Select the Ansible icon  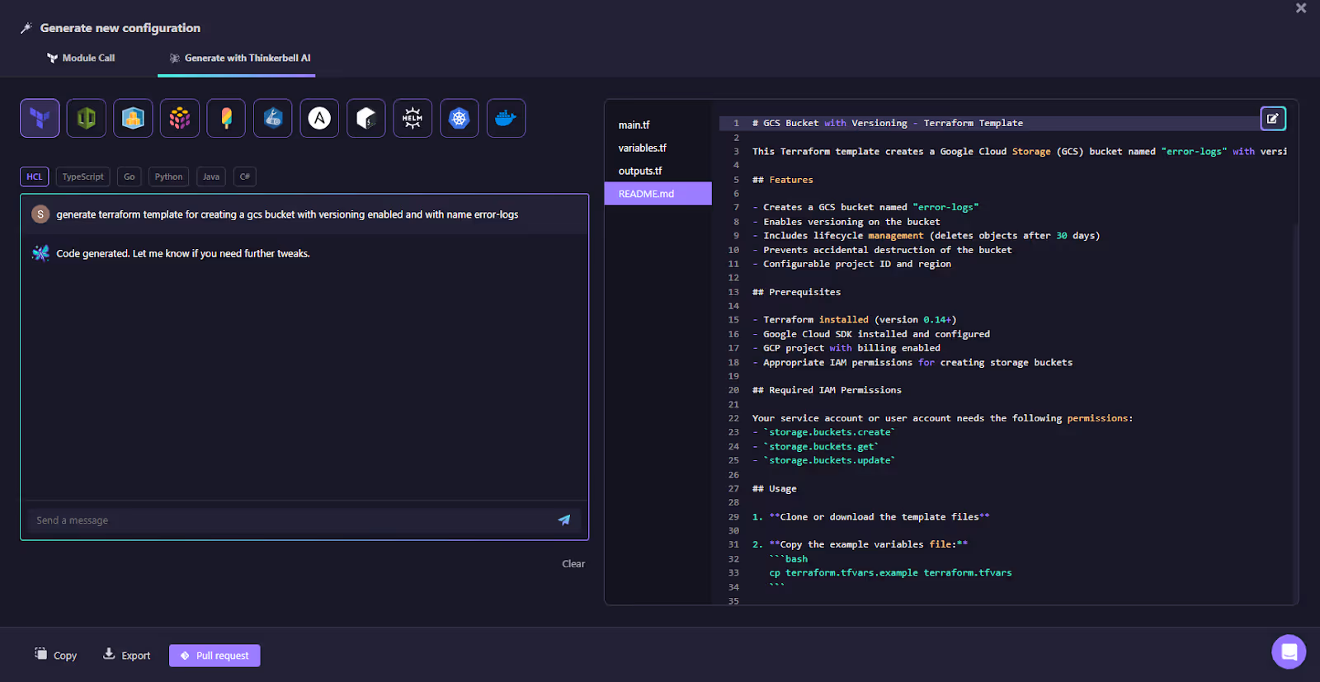(319, 118)
